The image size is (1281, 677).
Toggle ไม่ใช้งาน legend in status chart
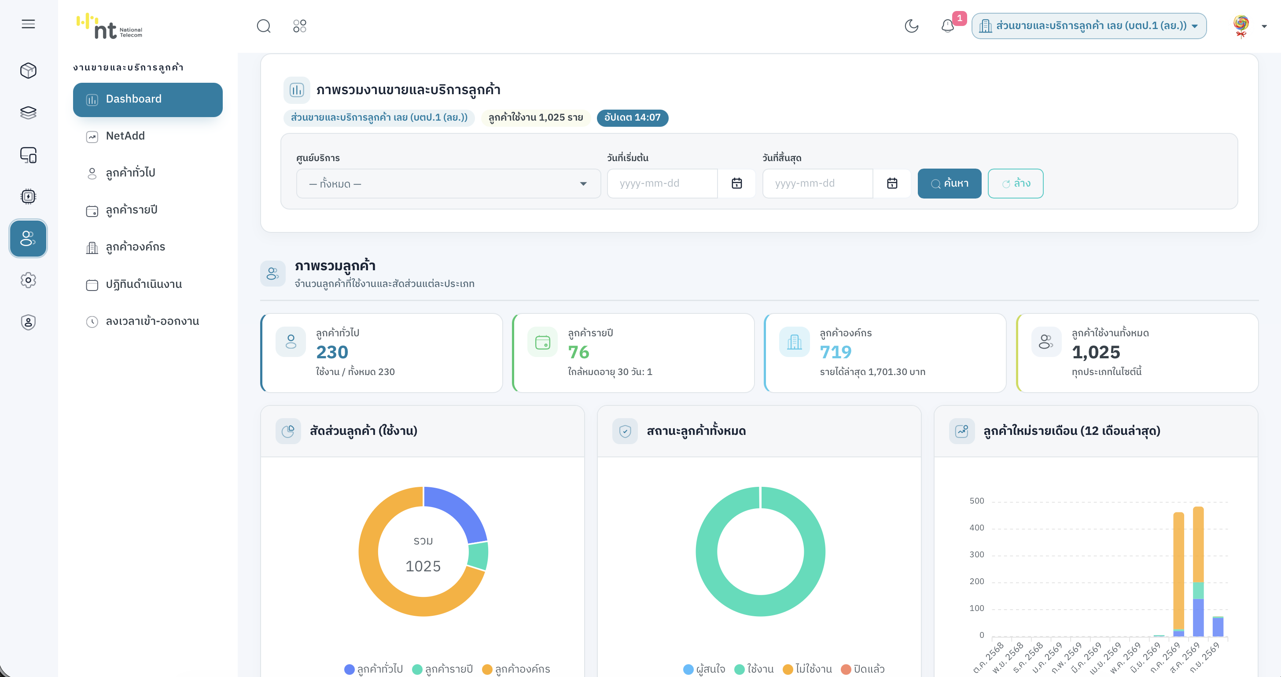[x=807, y=669]
